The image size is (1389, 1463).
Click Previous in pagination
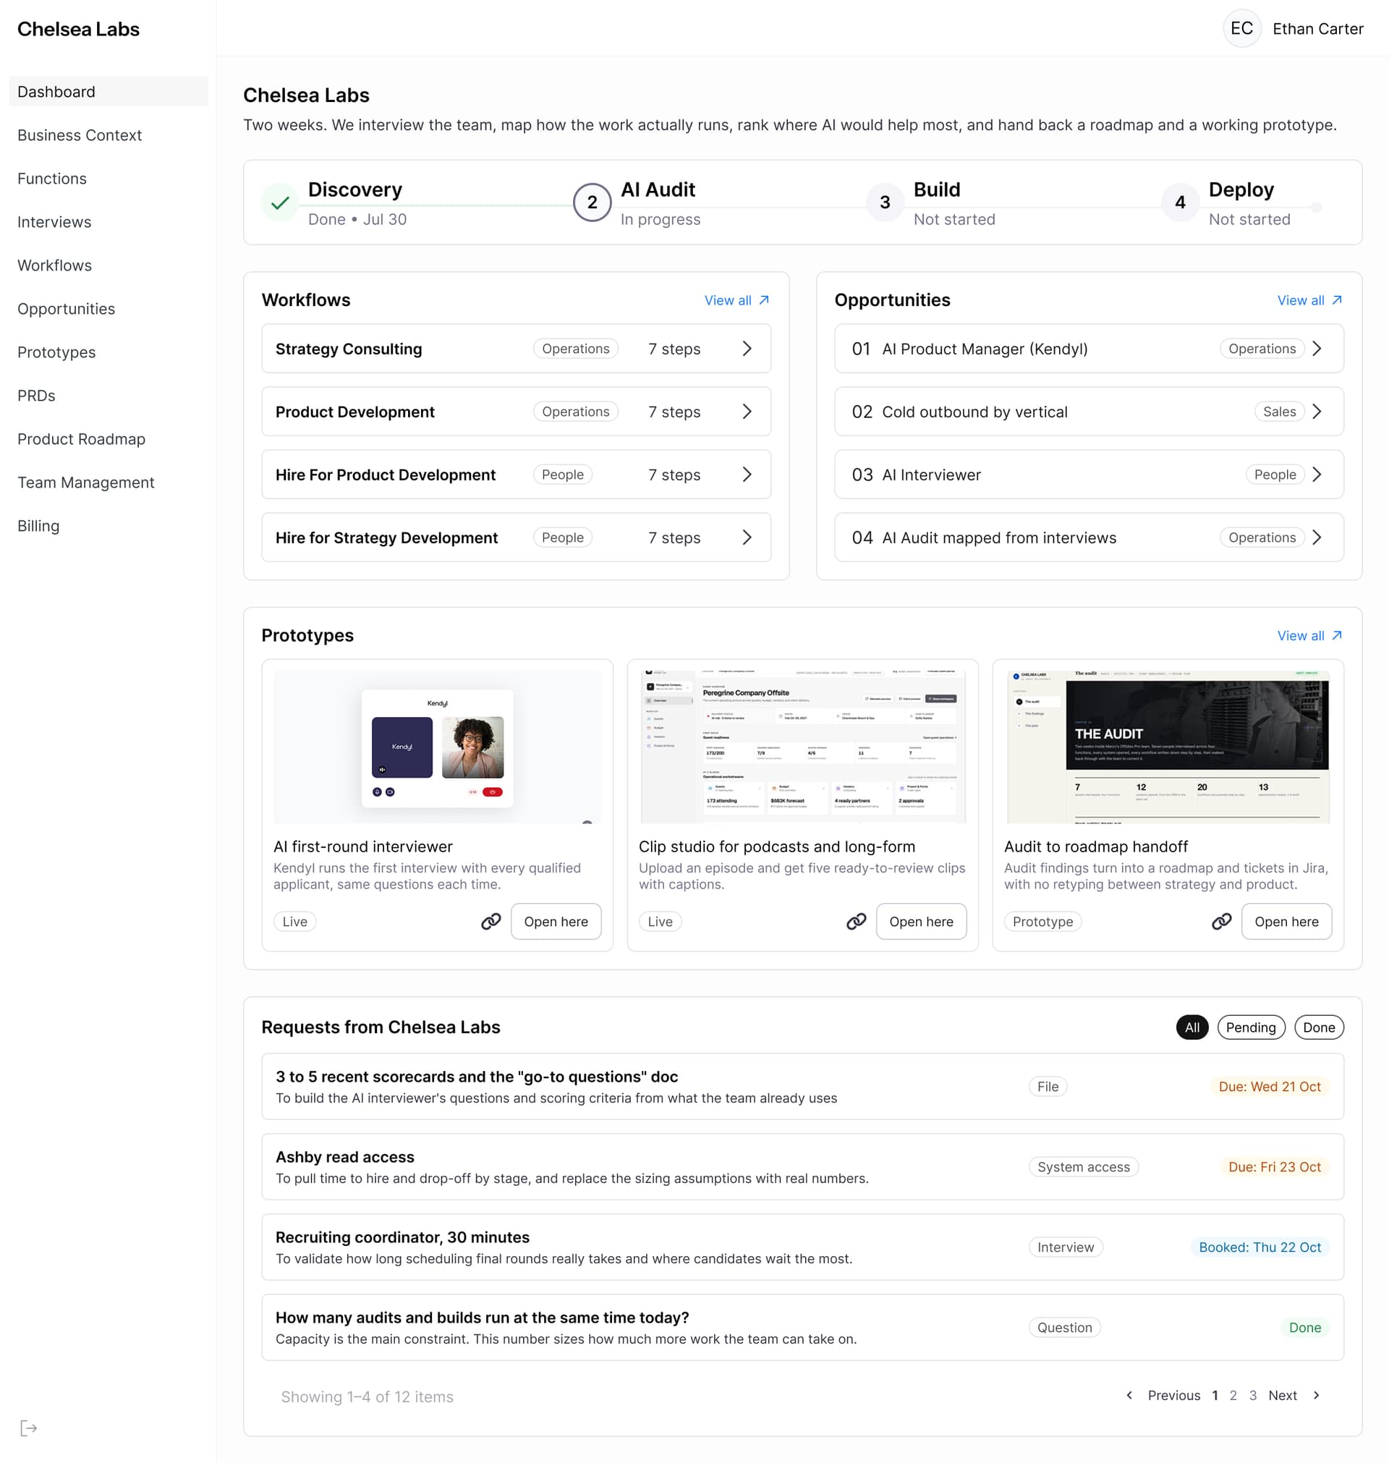click(x=1173, y=1396)
